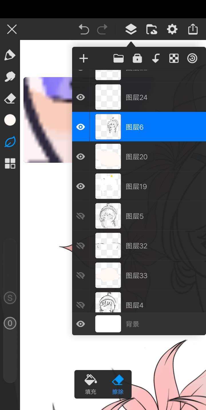
Task: Select layer 图层20
Action: pos(149,157)
